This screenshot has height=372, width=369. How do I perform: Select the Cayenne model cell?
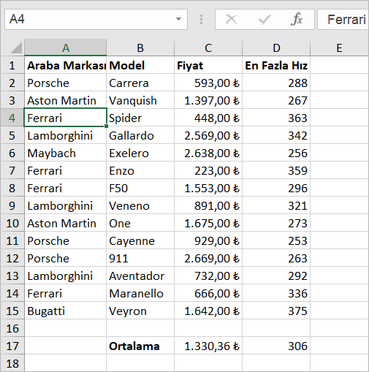pos(140,240)
